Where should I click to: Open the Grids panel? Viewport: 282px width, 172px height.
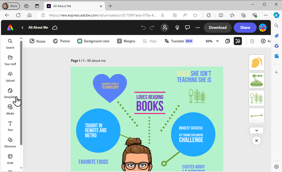(x=10, y=159)
